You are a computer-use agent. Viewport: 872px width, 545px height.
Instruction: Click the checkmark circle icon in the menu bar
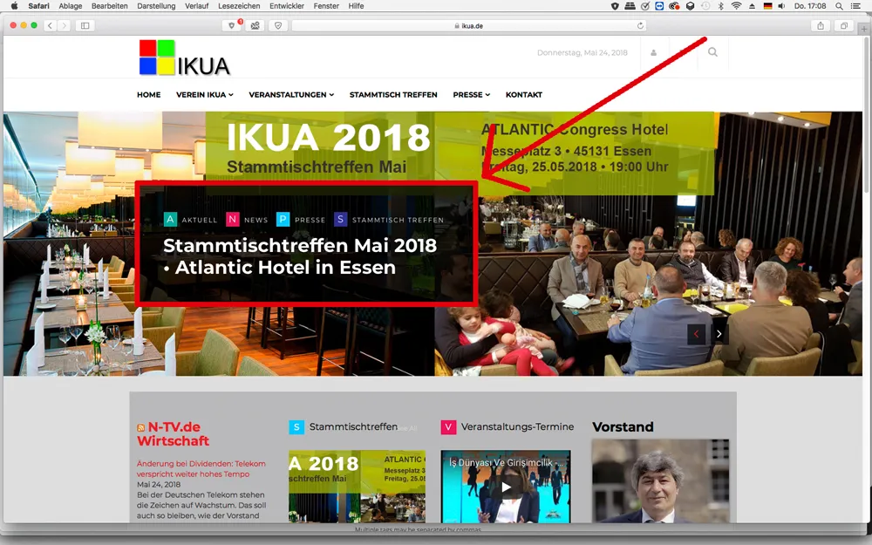click(x=644, y=6)
